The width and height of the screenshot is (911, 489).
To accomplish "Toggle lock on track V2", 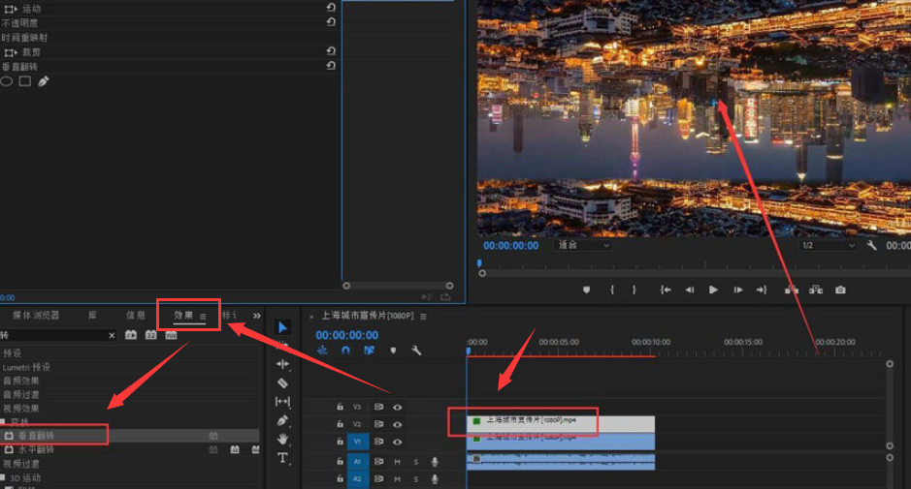I will 340,424.
